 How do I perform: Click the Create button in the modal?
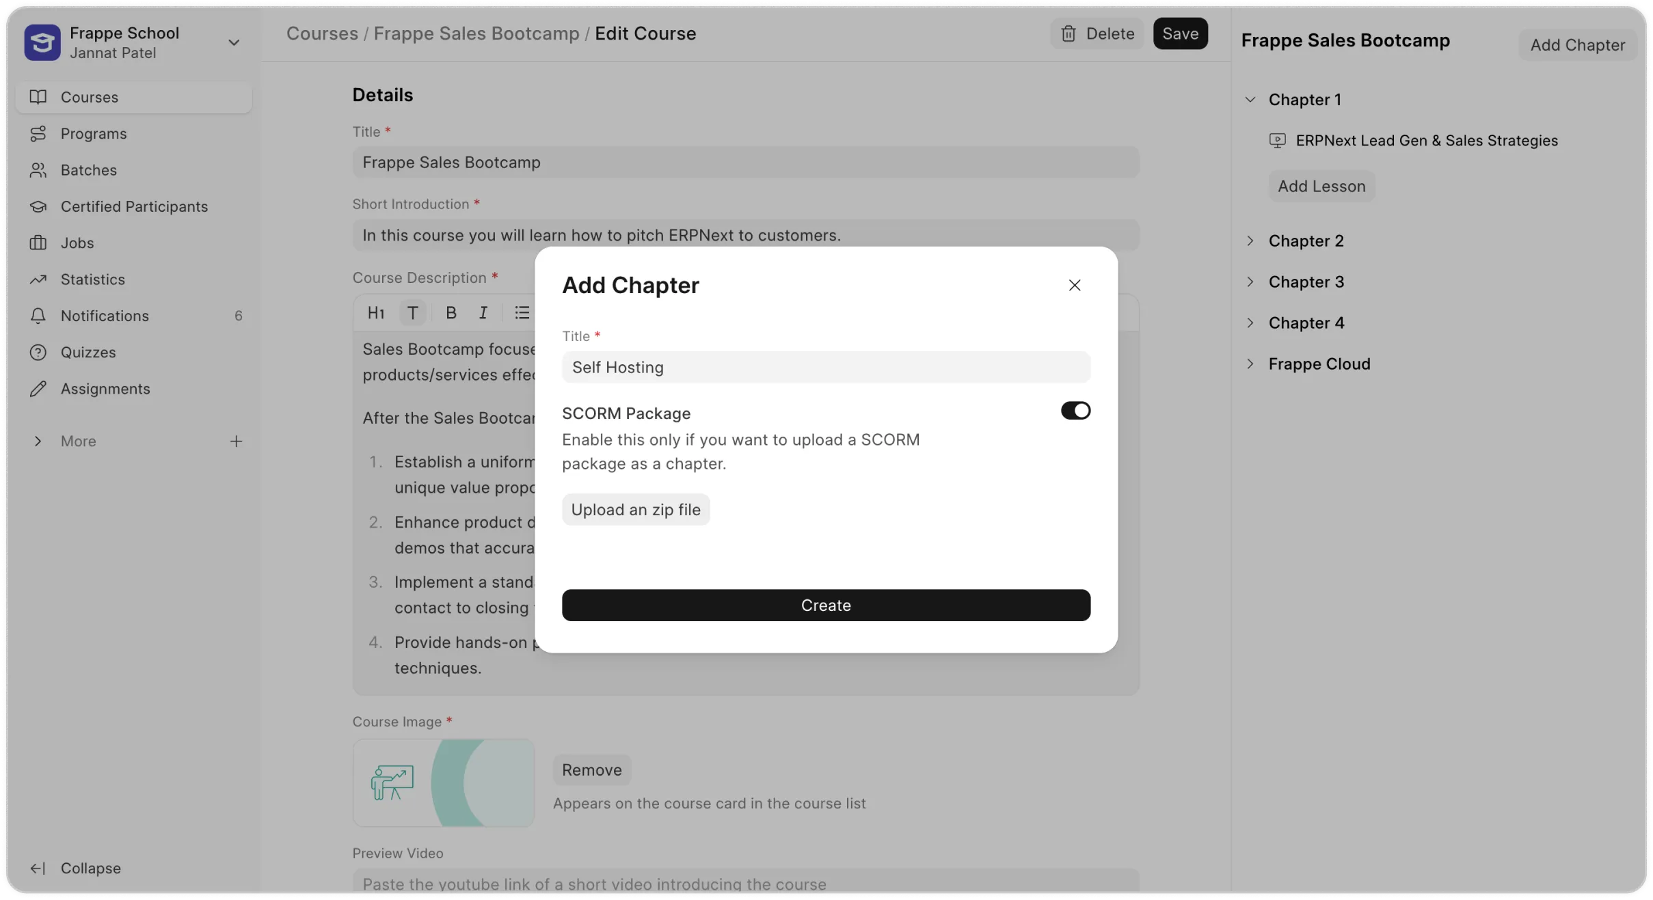coord(826,605)
